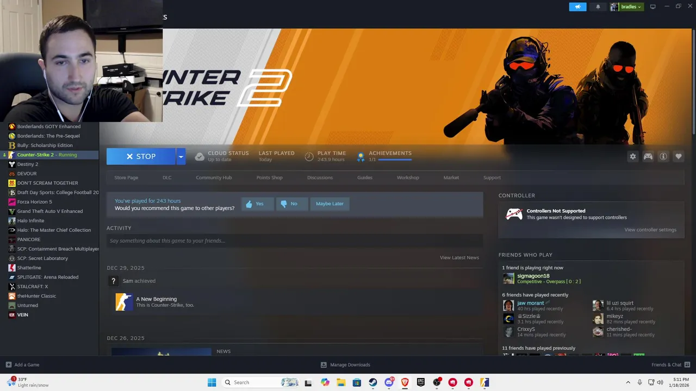Click Brave browser icon in taskbar
The width and height of the screenshot is (696, 391).
pyautogui.click(x=405, y=382)
